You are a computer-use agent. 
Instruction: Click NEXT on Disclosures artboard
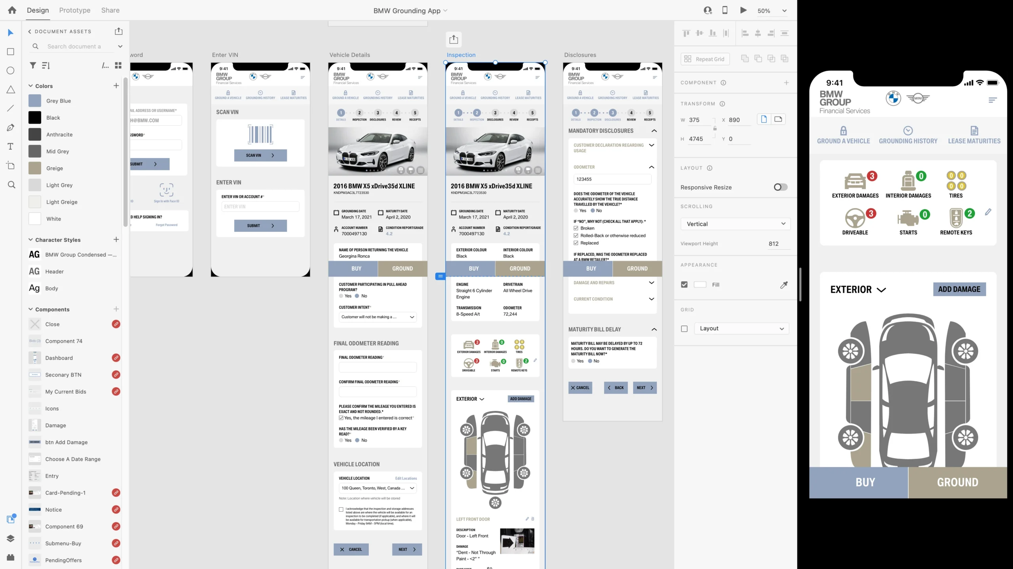[x=645, y=388]
